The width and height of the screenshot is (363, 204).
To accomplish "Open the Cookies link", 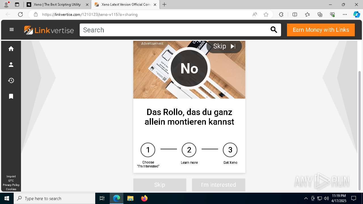I will [x=11, y=189].
